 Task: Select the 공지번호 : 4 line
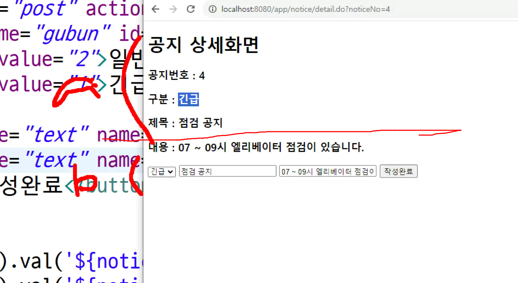pyautogui.click(x=177, y=75)
